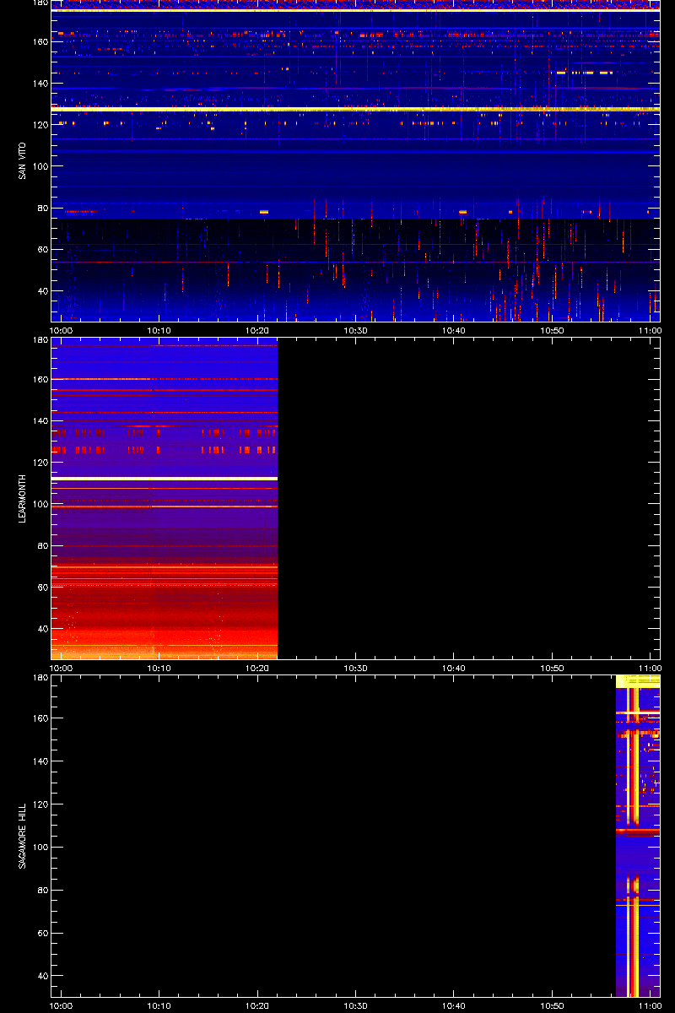The height and width of the screenshot is (1013, 675).
Task: Click the 100 frequency label on San Vito axis
Action: coord(39,166)
